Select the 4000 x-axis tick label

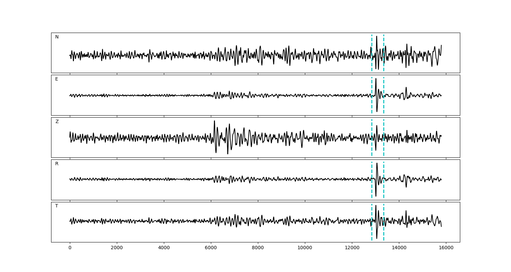coord(164,248)
